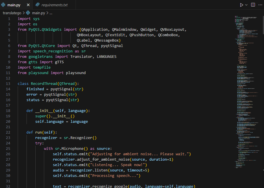Click the breadcrumb chevron after translatego
Image resolution: width=264 pixels, height=188 pixels.
click(x=23, y=13)
